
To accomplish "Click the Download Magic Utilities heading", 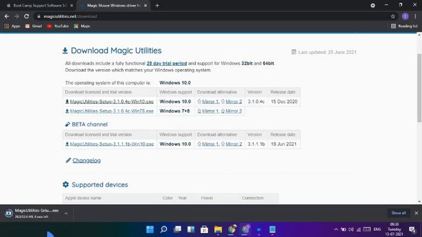I will click(116, 51).
